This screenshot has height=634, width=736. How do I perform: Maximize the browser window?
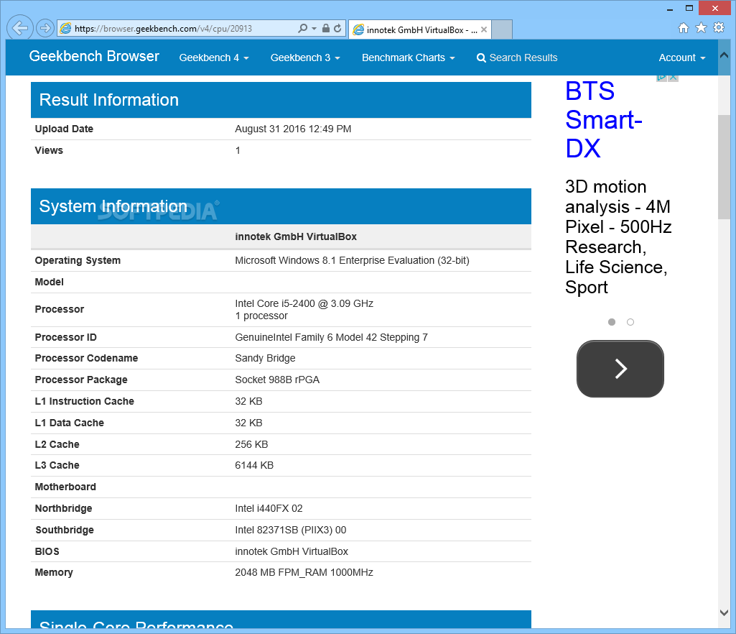click(x=689, y=8)
